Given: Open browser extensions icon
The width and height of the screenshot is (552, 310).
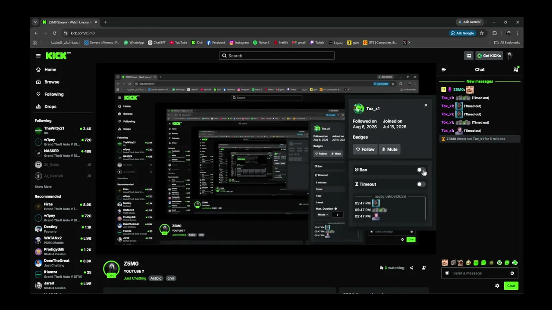Looking at the screenshot, I should click(x=495, y=33).
